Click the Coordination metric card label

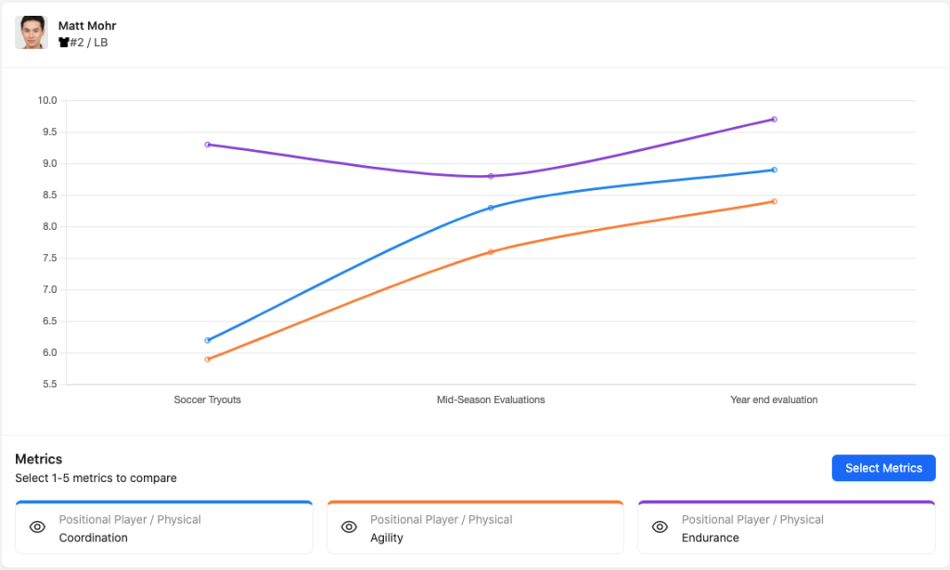pos(94,538)
